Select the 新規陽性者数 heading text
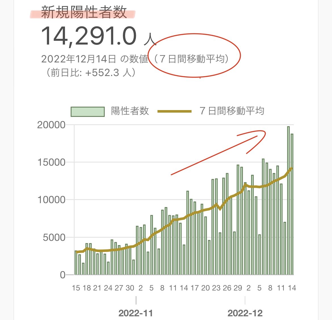 (x=84, y=12)
